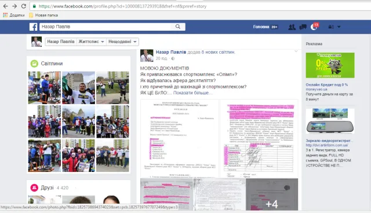Open bottom-middle stamped document photo
Screen dimensions: 371x213
[219, 194]
